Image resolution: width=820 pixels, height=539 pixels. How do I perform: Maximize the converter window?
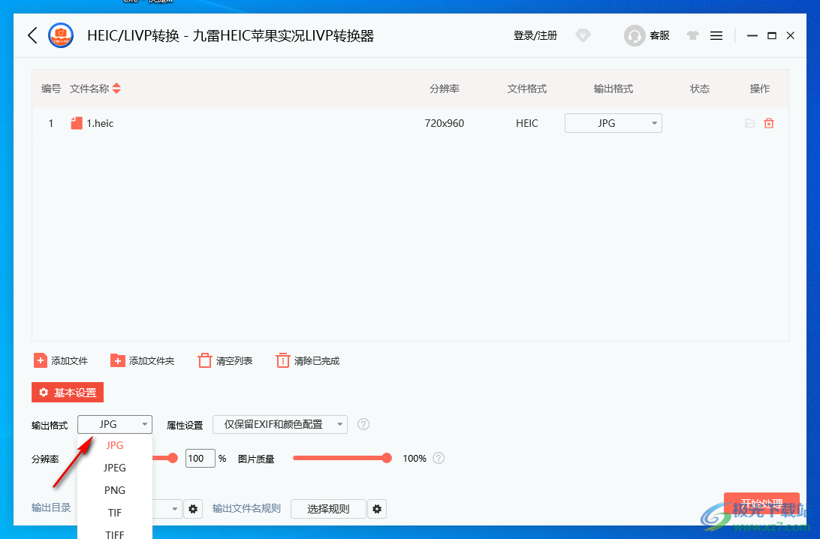coord(772,35)
